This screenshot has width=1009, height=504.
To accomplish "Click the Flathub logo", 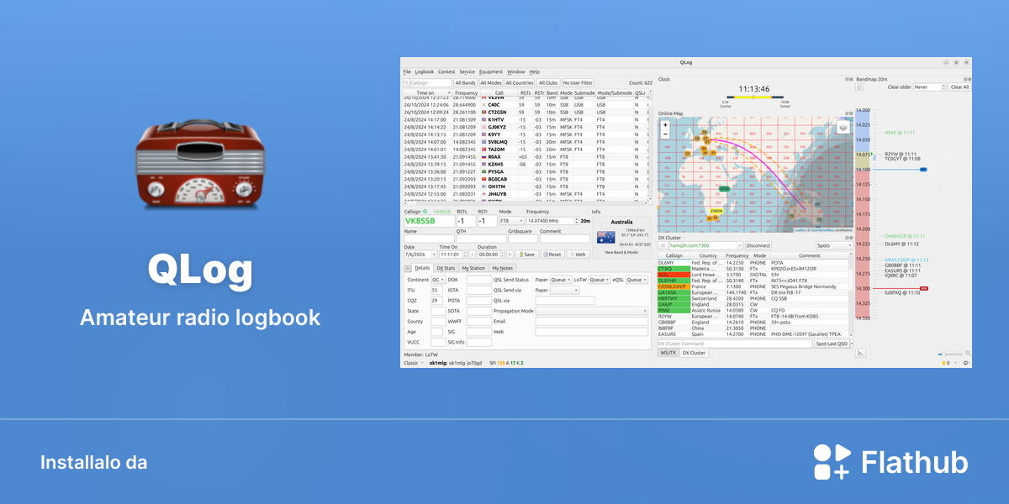I will [890, 462].
